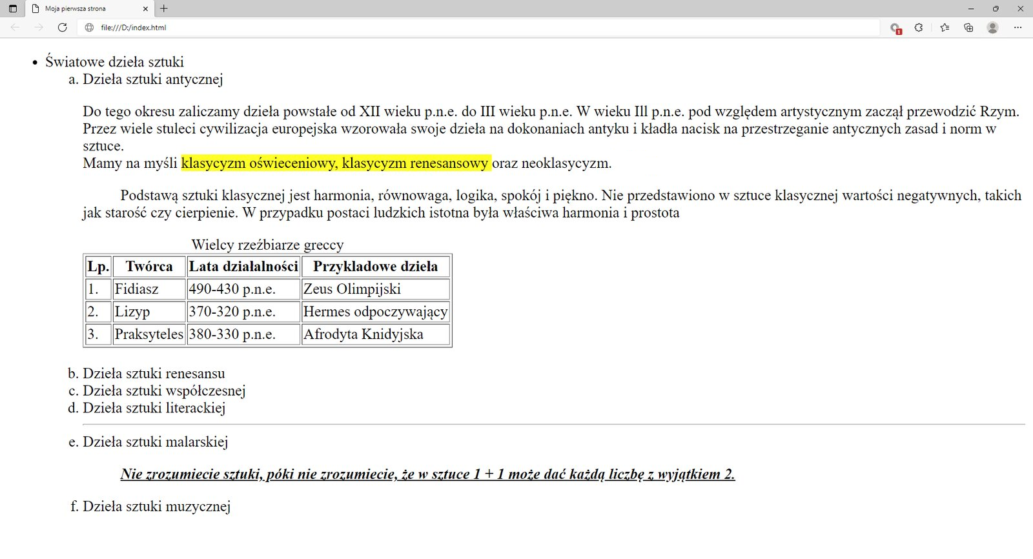Image resolution: width=1033 pixels, height=559 pixels.
Task: Click the cell 'Zeus Olimpijski'
Action: 376,289
